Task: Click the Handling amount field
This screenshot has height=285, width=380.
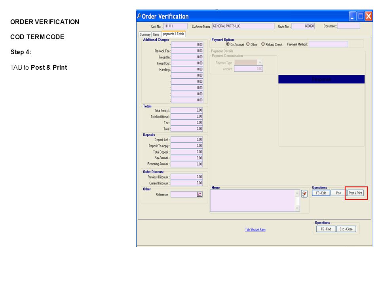Action: point(187,69)
